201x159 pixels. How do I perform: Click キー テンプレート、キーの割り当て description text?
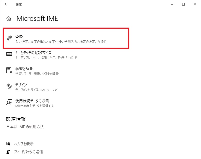pyautogui.click(x=46, y=58)
